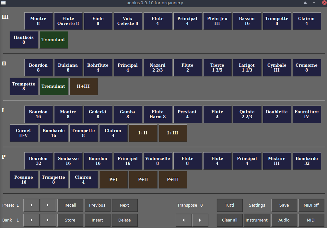Toggle Posaune 16 pedal stop
The height and width of the screenshot is (228, 327).
pos(24,180)
